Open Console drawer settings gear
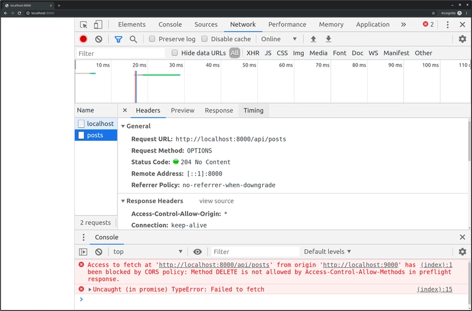Image resolution: width=472 pixels, height=311 pixels. click(x=463, y=252)
